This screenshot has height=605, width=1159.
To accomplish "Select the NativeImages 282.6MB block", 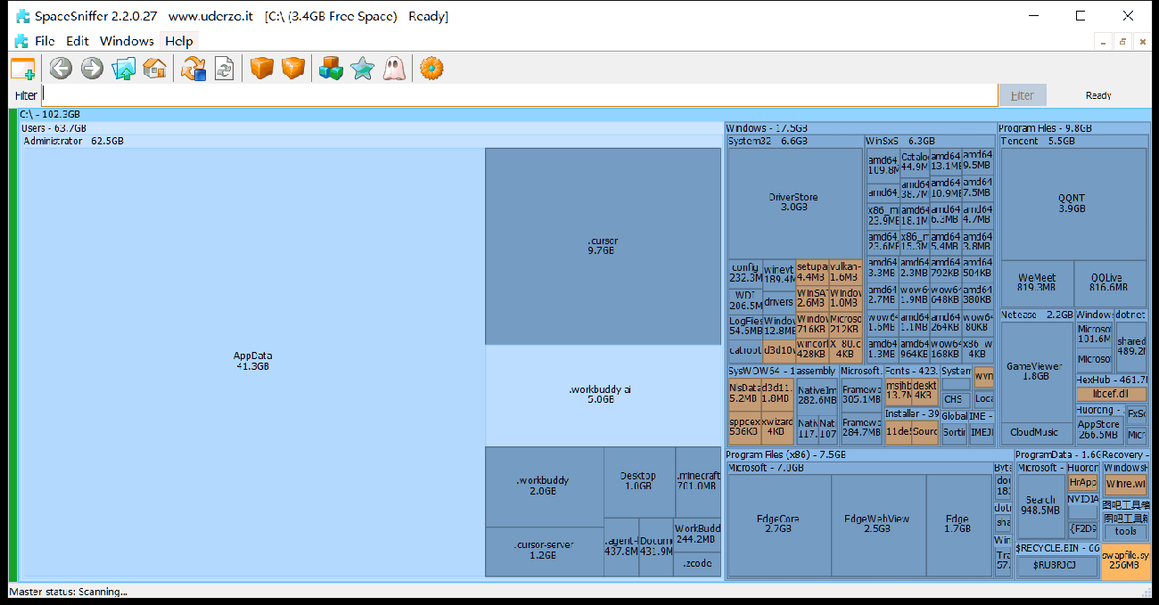I will 818,396.
